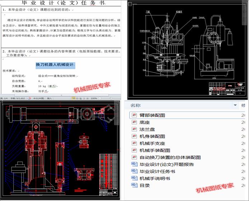Switch to Full Screen Reading view
The image size is (249, 201).
point(77,99)
